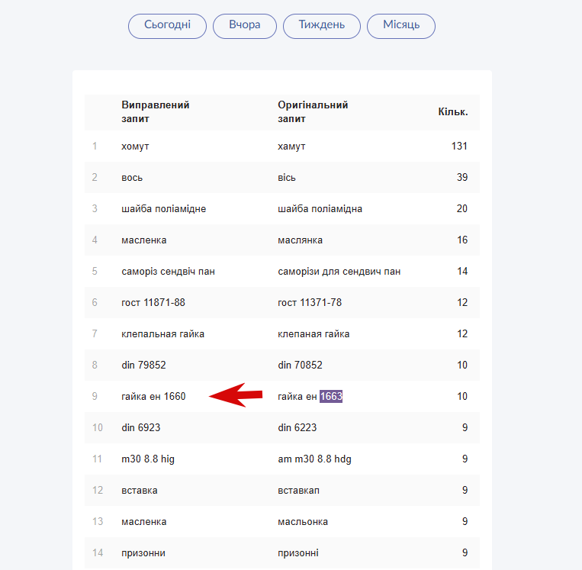This screenshot has width=582, height=570.
Task: Click the highlighted 1663 text
Action: pos(331,396)
